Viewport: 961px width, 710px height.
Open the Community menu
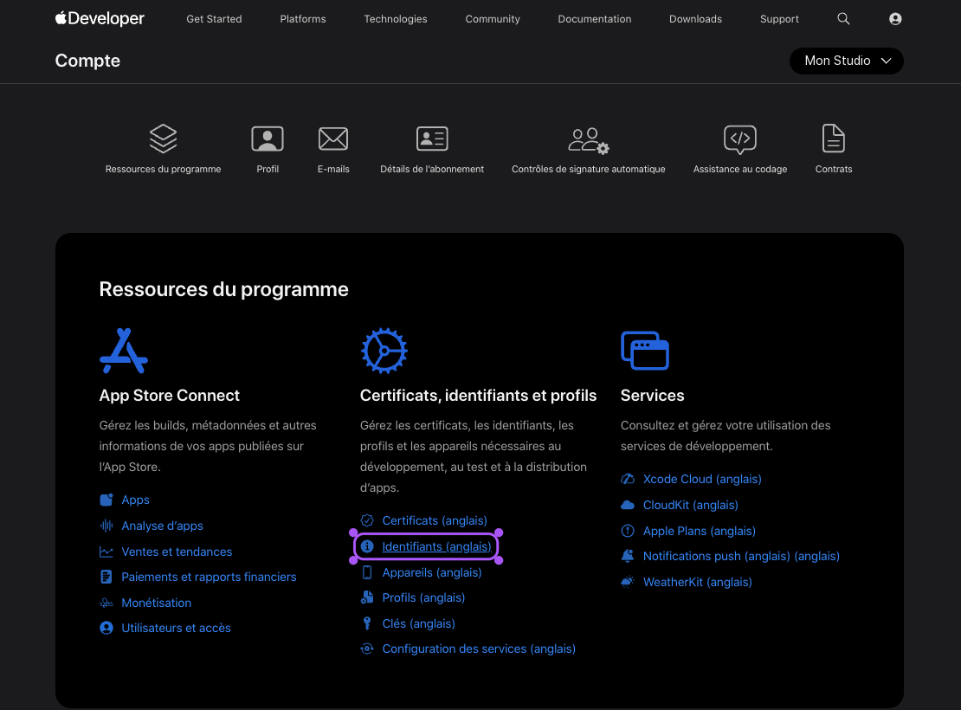492,19
